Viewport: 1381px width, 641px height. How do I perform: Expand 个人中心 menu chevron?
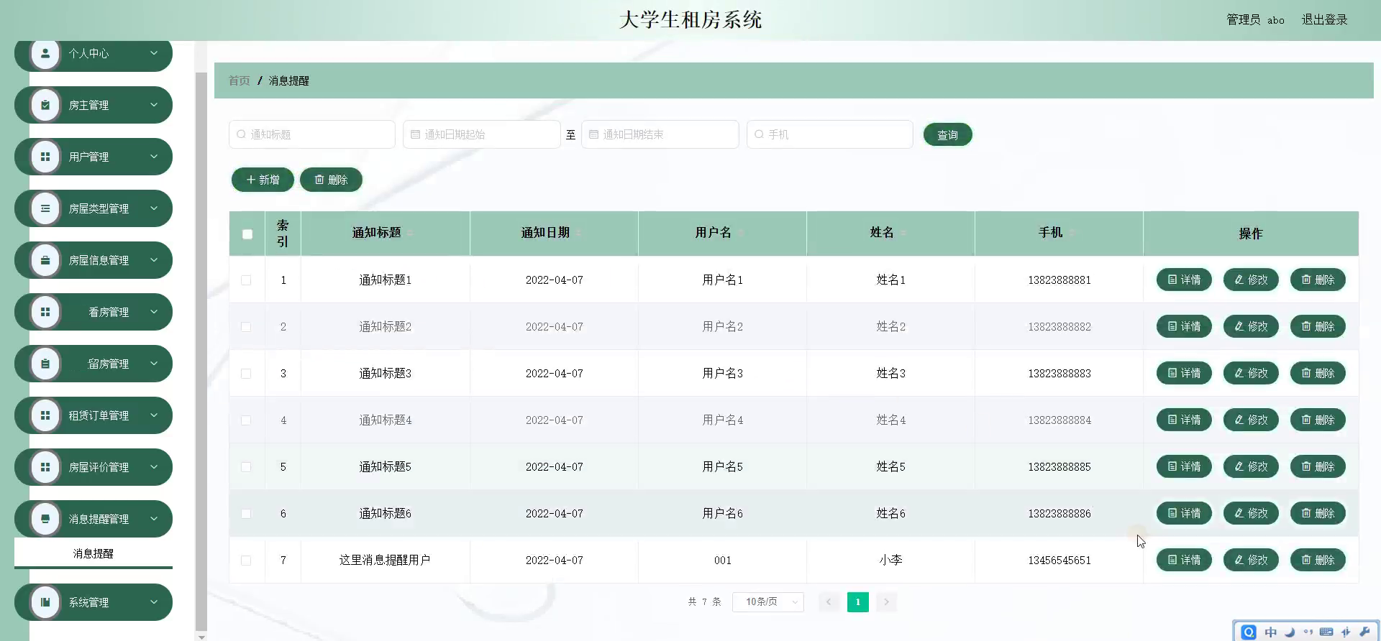tap(153, 53)
